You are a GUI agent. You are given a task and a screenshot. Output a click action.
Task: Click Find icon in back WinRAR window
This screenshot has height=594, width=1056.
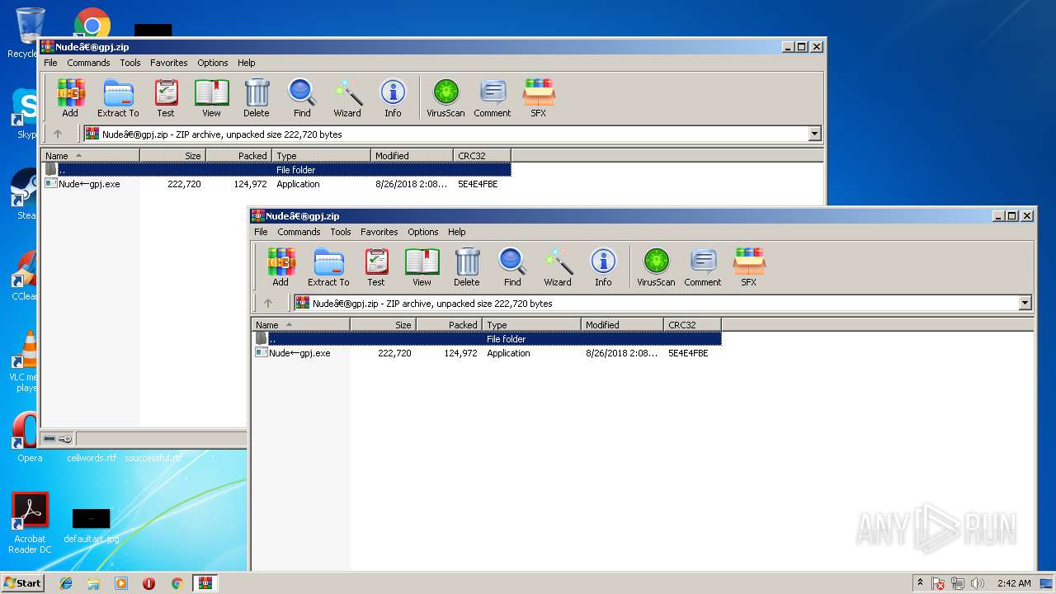[x=302, y=97]
